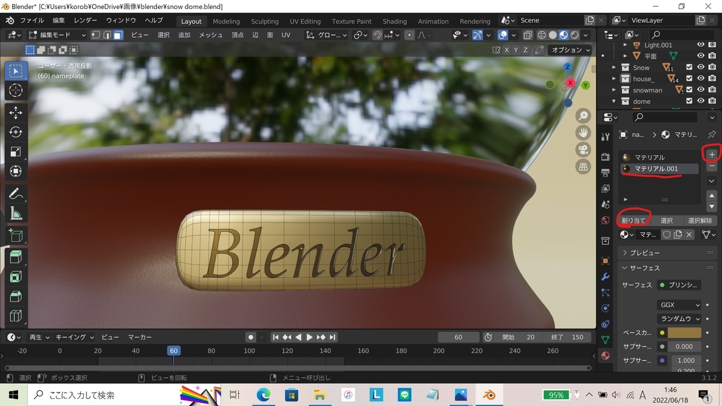Screen dimensions: 722x406
Task: Select the Bevel tool
Action: [16, 297]
